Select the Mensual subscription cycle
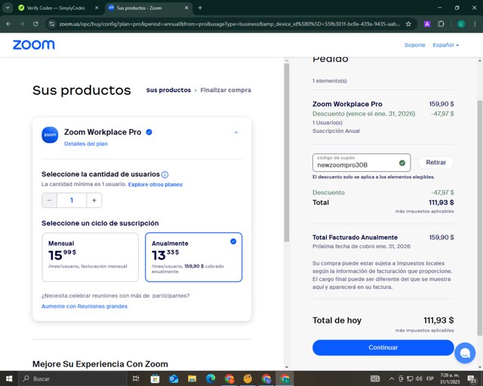This screenshot has height=386, width=483. click(91, 257)
